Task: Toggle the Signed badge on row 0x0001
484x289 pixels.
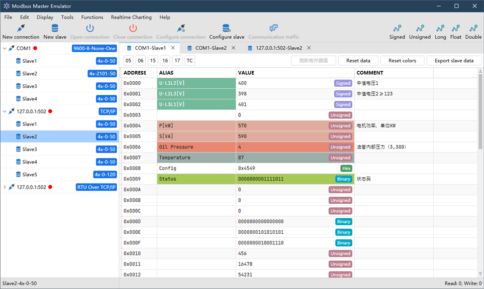Action: (343, 94)
